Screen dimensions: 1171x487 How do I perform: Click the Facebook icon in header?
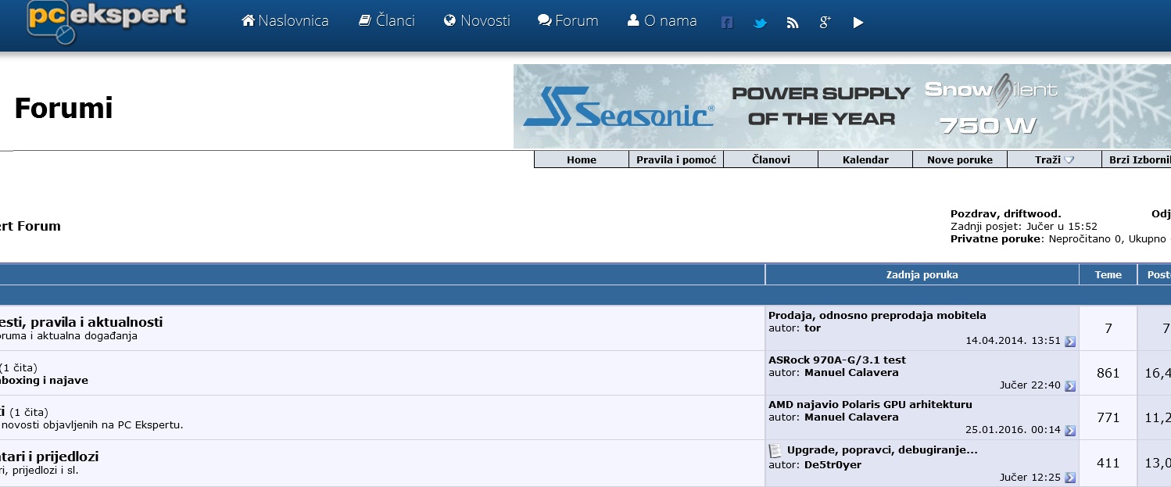point(727,23)
